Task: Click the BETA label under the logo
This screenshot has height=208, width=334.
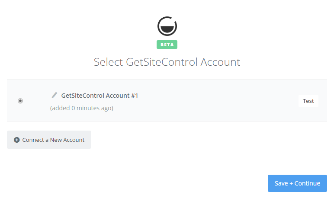Action: (x=167, y=45)
